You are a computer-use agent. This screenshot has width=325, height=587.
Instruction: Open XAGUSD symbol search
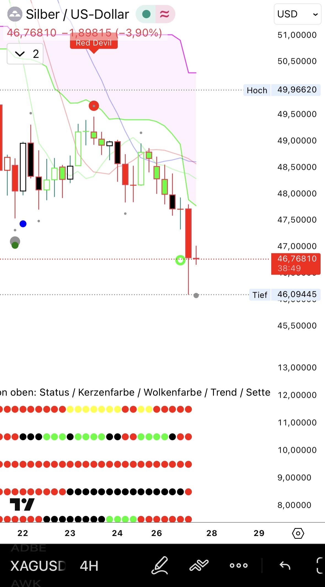38,566
